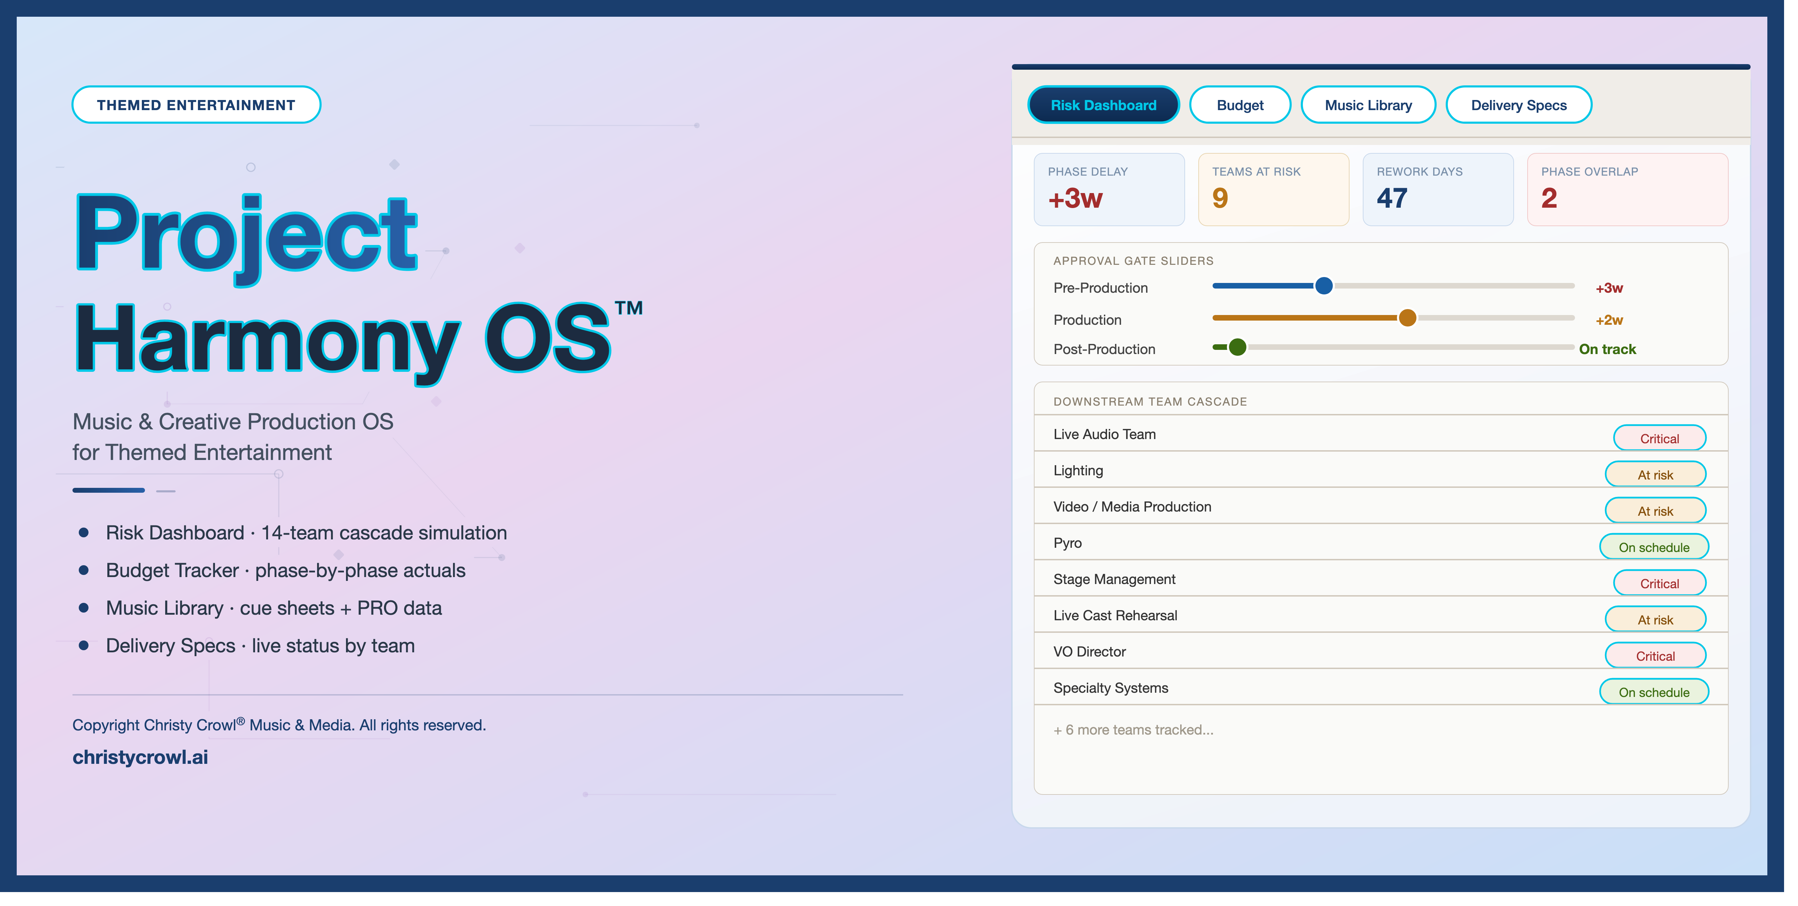
Task: Click the Production slider handle
Action: 1407,317
